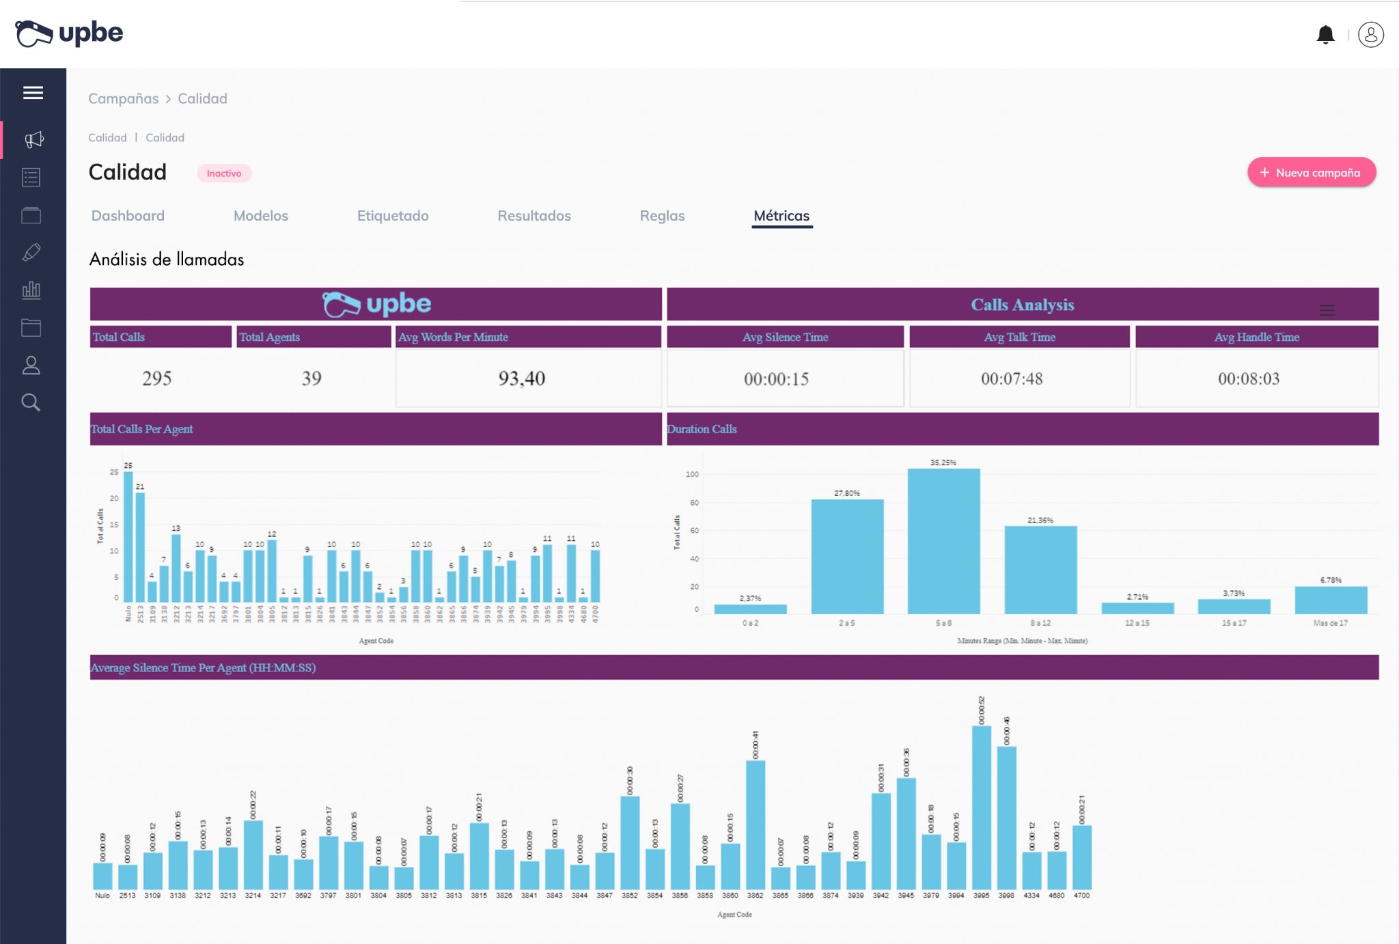Click the search magnifier sidebar icon
1399x944 pixels.
(31, 402)
